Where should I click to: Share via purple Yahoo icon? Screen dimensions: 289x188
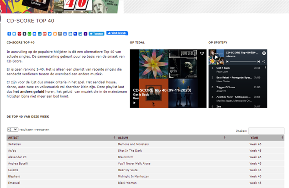[x=85, y=34]
